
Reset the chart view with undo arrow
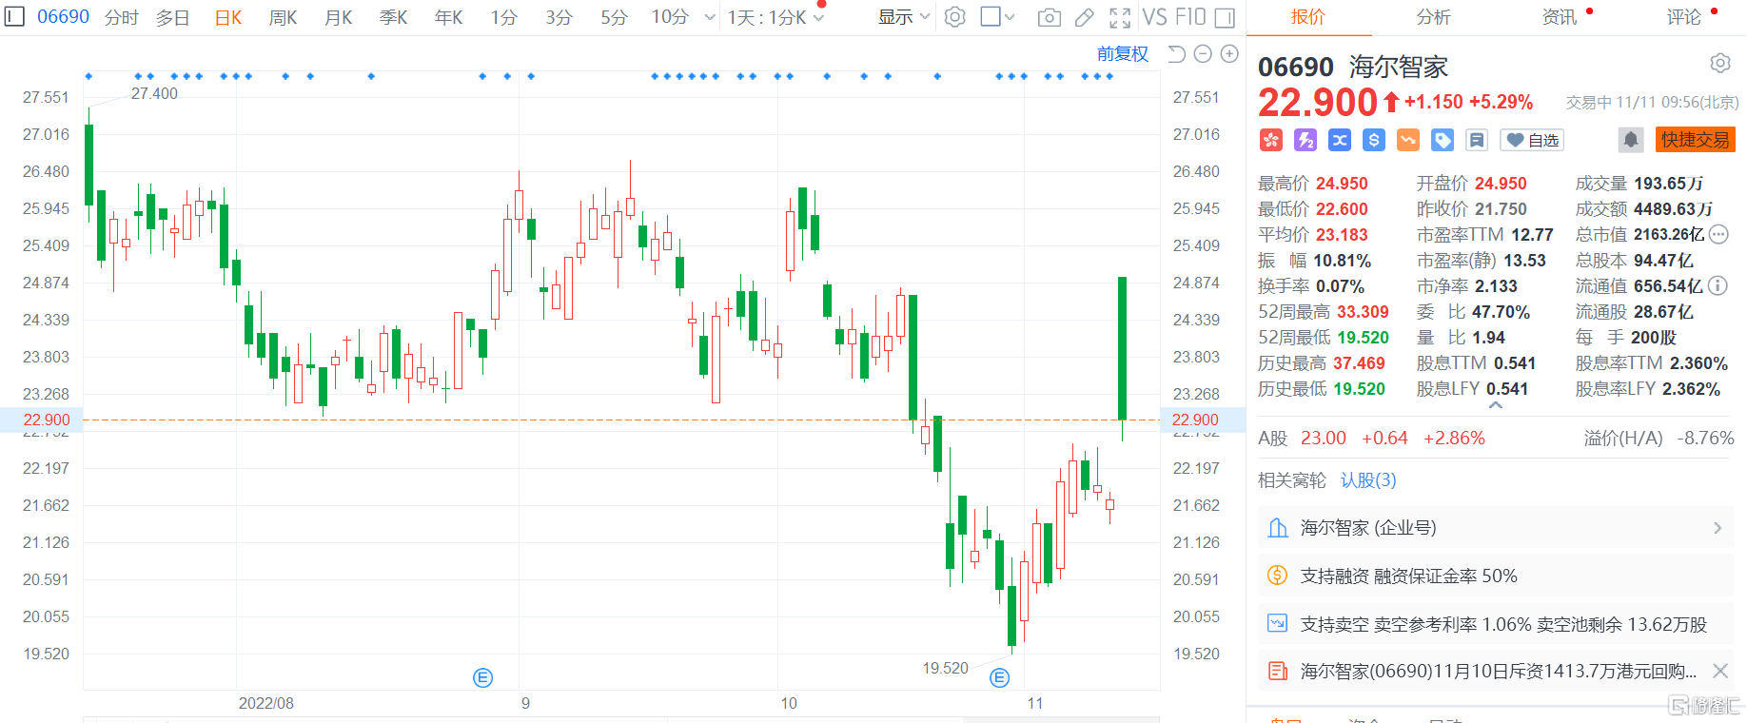coord(1176,54)
